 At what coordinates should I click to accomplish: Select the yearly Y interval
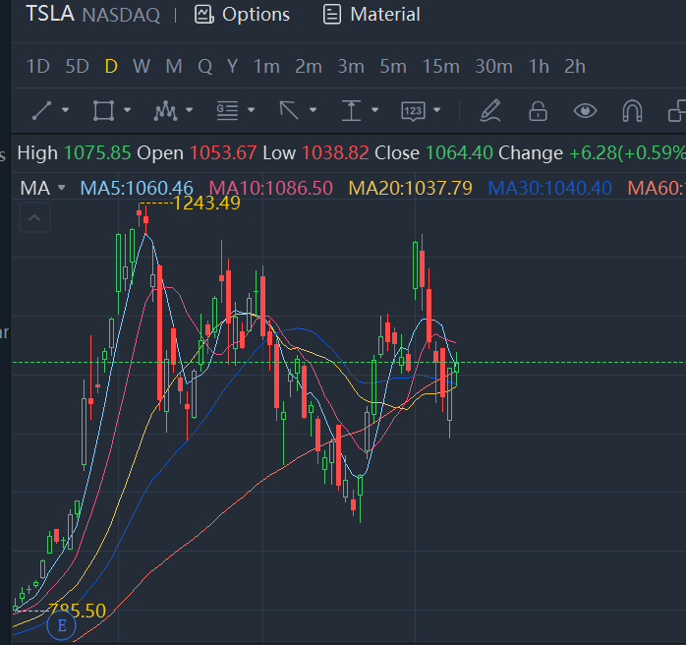pyautogui.click(x=232, y=67)
